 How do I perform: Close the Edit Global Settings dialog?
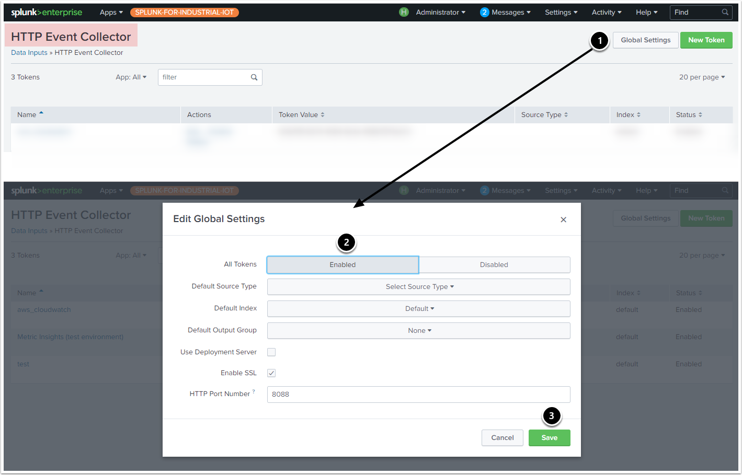[563, 219]
